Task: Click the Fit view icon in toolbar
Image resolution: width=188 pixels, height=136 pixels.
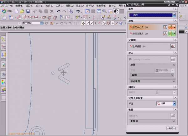Action: click(87, 11)
